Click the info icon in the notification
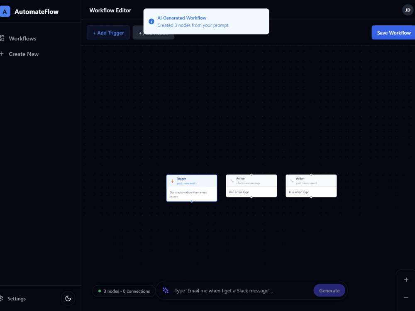This screenshot has width=415, height=311. [x=151, y=22]
